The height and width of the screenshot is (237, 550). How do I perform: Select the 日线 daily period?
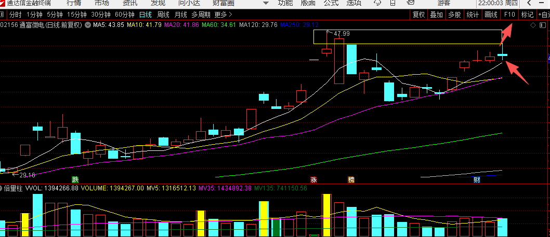[x=145, y=15]
